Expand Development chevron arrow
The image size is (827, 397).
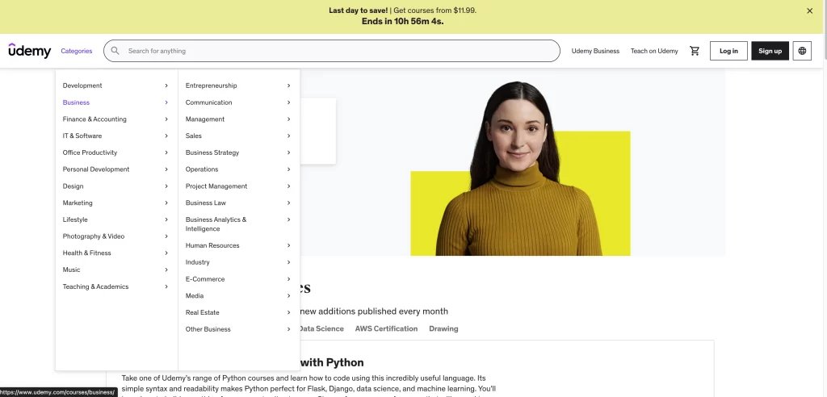click(166, 86)
